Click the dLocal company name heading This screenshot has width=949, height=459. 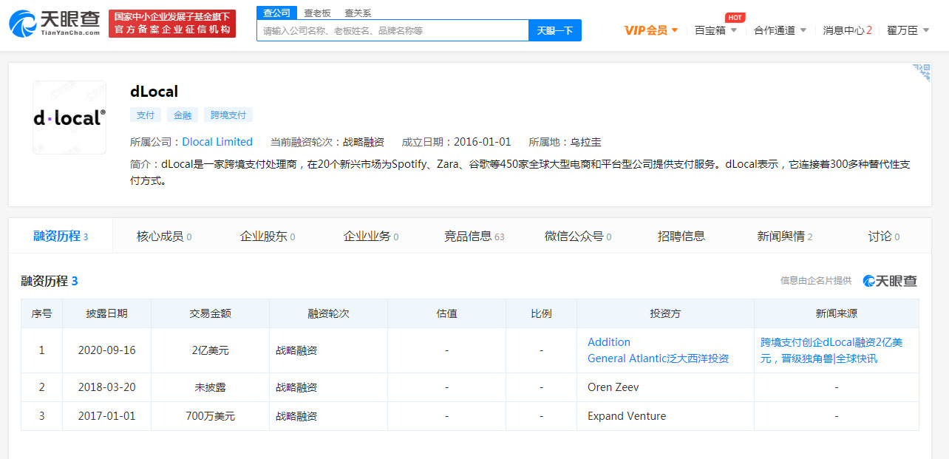point(154,92)
